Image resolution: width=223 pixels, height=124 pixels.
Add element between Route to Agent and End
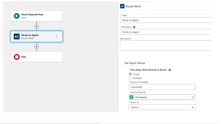click(x=37, y=47)
